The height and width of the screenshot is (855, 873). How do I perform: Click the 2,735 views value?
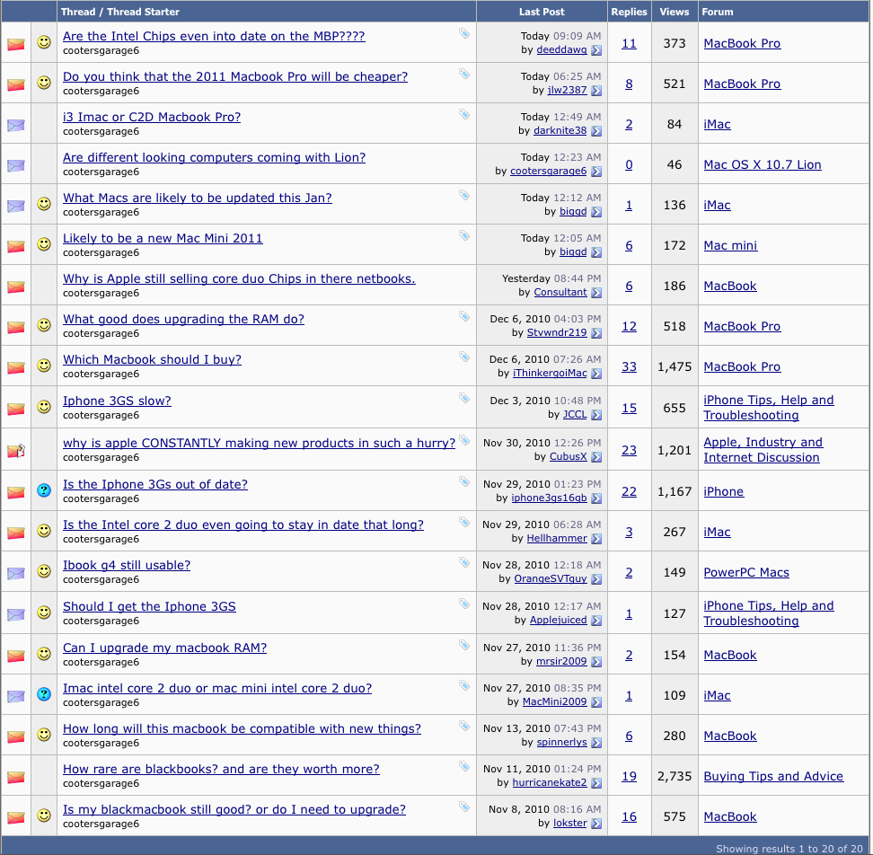(x=675, y=777)
